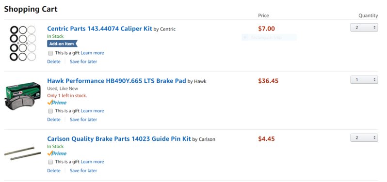Delete the Centric caliper kit from cart
The image size is (387, 182).
click(x=54, y=61)
